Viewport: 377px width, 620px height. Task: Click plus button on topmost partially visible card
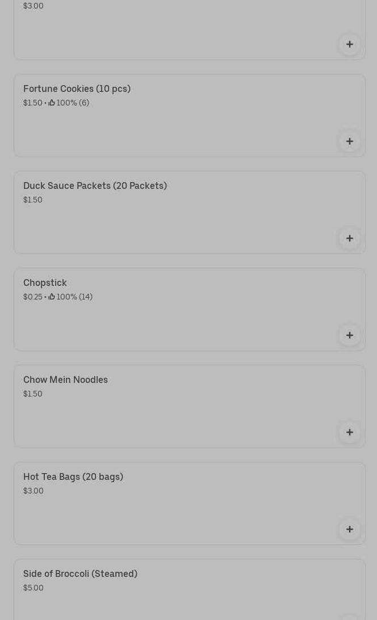tap(350, 44)
